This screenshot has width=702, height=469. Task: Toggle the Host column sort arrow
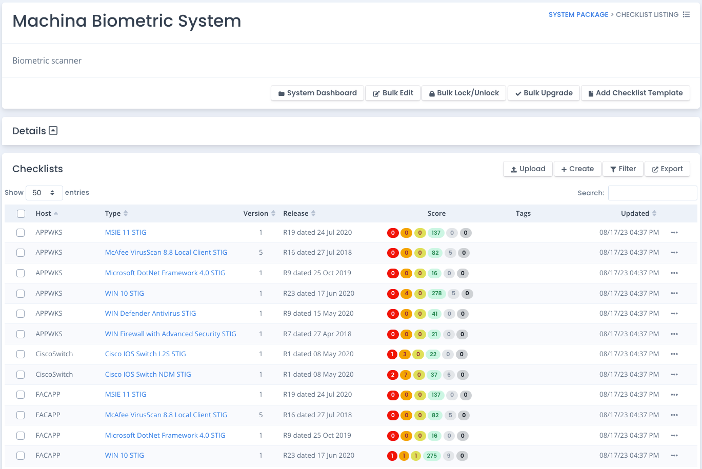click(56, 213)
